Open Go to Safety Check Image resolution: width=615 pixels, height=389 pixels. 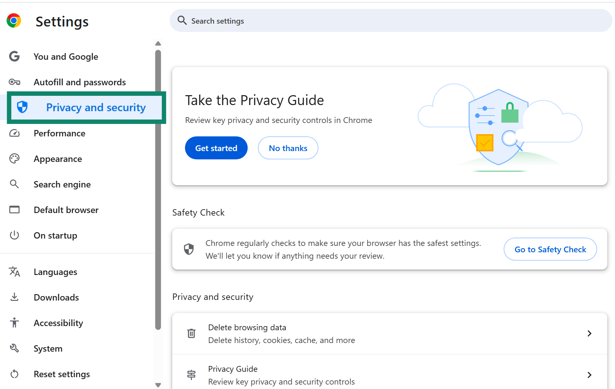point(550,249)
